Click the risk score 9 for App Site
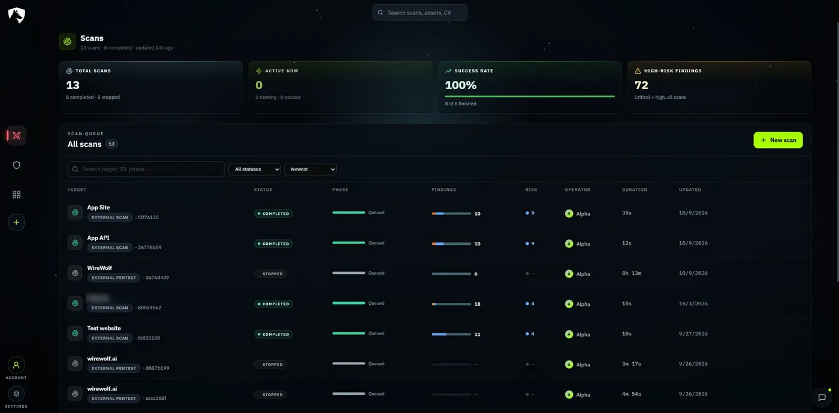The width and height of the screenshot is (839, 413). point(533,213)
